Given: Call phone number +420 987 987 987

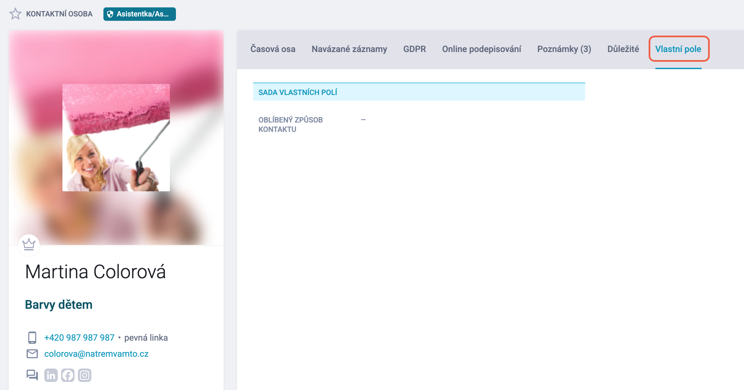Looking at the screenshot, I should tap(79, 338).
